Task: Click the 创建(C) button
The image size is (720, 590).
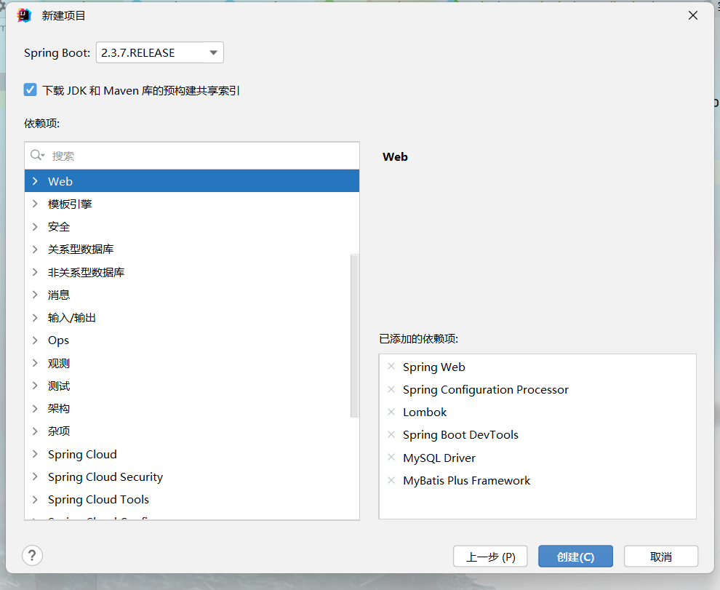Action: pos(575,556)
